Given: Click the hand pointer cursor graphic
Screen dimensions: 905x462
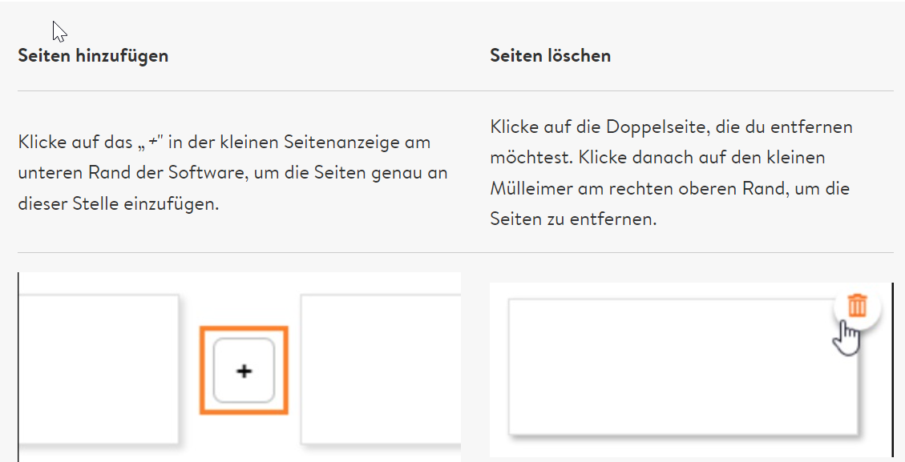Looking at the screenshot, I should [846, 339].
